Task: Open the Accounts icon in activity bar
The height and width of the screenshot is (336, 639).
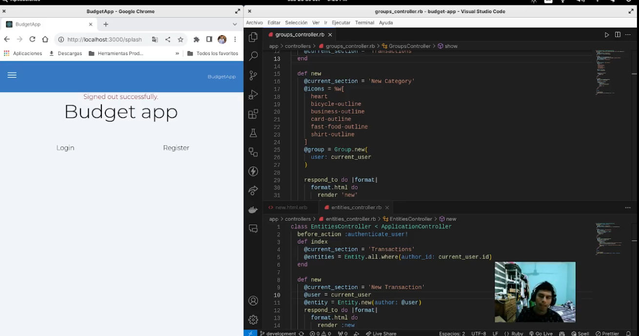Action: pos(253,301)
